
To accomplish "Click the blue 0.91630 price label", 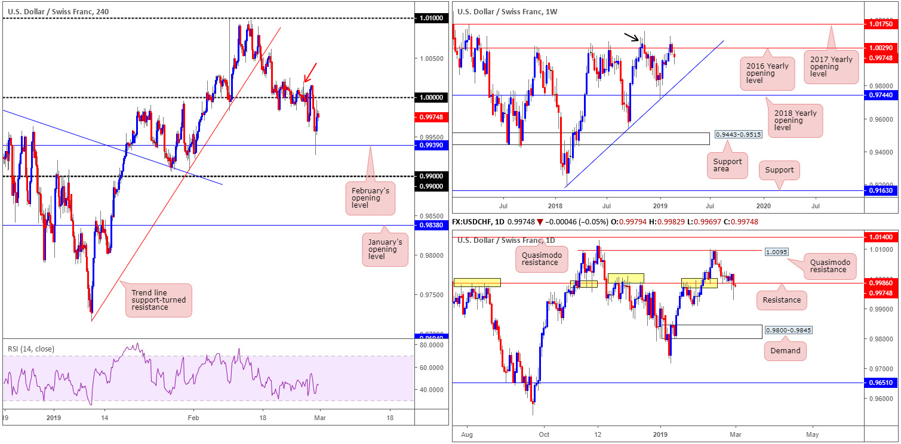I will pos(881,191).
